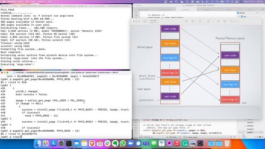Open Evernote elephant icon in Dock

(x=115, y=144)
